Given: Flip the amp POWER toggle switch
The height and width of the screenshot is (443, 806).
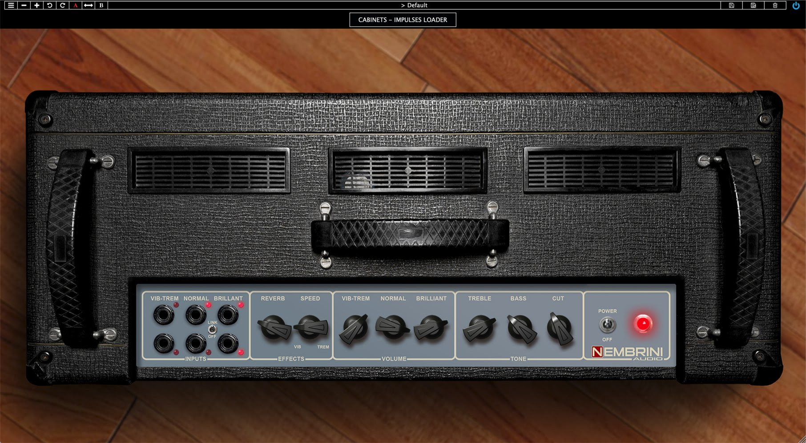Looking at the screenshot, I should coord(607,325).
